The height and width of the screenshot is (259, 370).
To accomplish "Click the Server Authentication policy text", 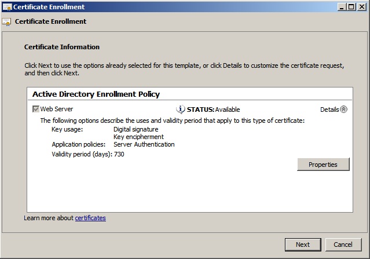I will (144, 144).
